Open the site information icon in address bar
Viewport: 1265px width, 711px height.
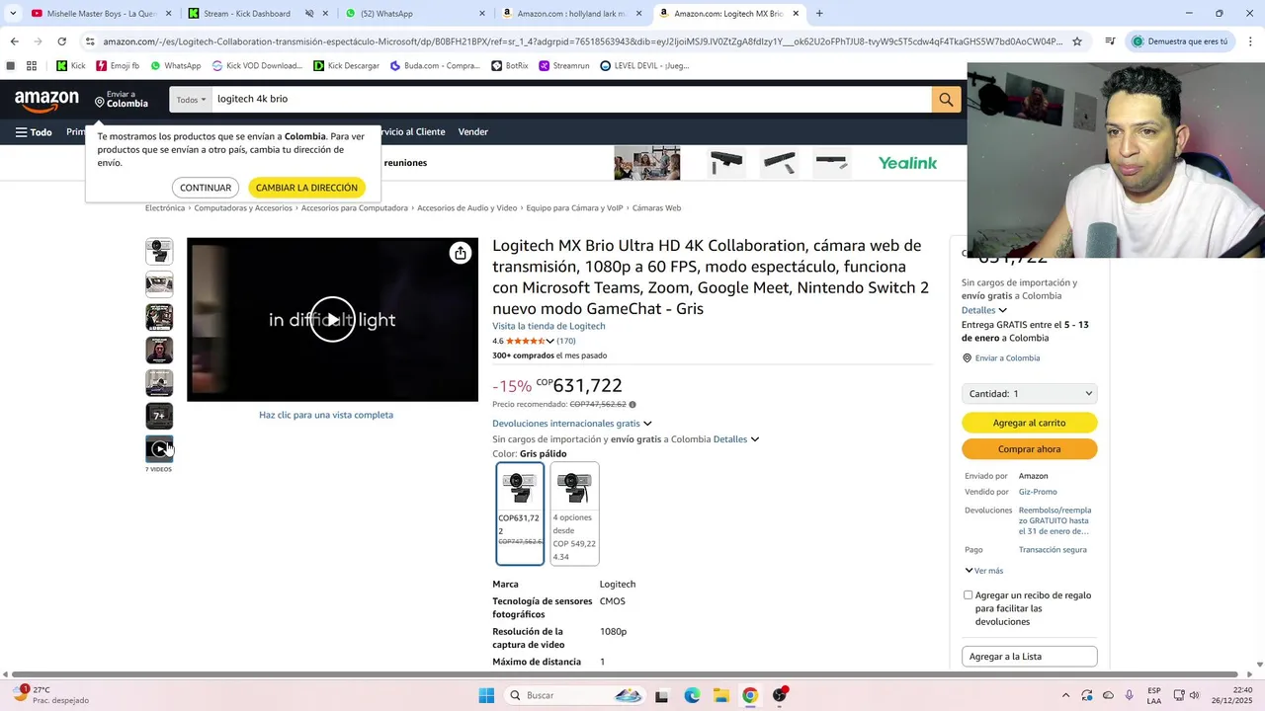[x=90, y=41]
